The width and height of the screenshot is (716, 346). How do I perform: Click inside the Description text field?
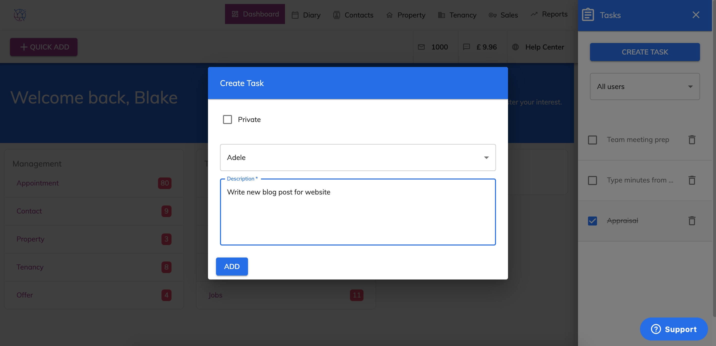[x=357, y=211]
